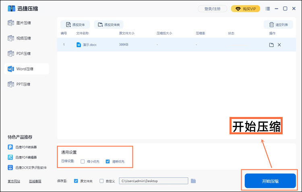Open the 在线客服 support link

[x=35, y=181]
